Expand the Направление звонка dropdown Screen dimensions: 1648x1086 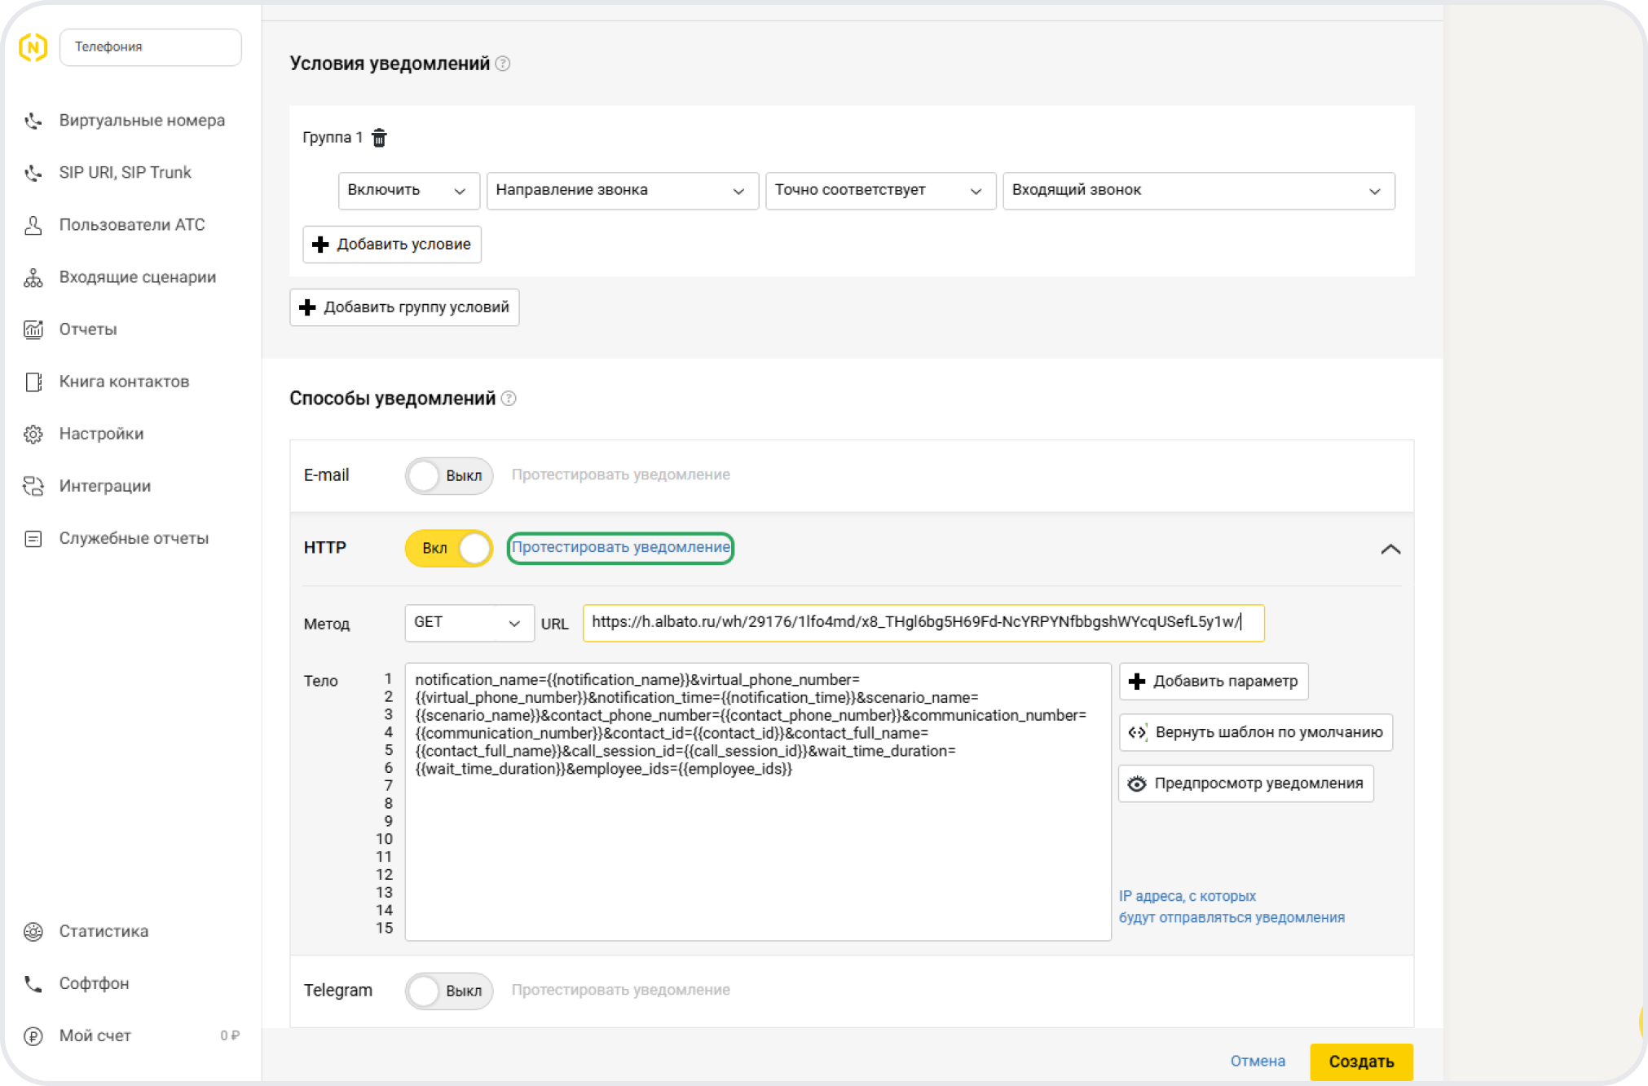coord(622,191)
